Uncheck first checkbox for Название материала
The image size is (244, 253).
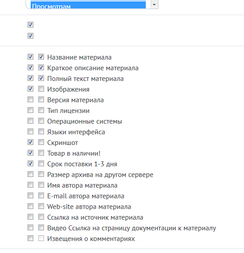click(x=30, y=57)
